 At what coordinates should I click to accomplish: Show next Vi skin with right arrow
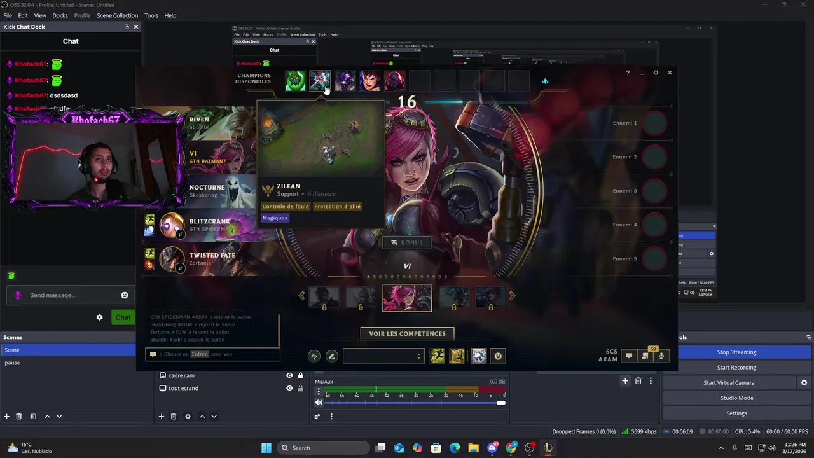pyautogui.click(x=512, y=296)
